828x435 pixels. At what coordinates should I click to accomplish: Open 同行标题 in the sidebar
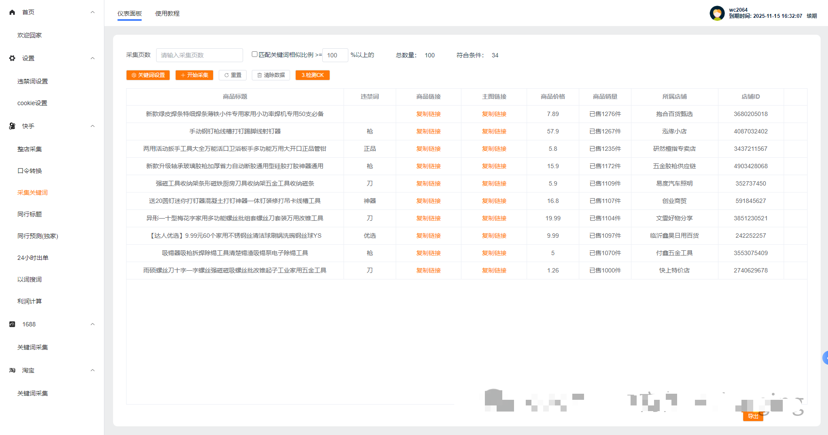[x=30, y=214]
